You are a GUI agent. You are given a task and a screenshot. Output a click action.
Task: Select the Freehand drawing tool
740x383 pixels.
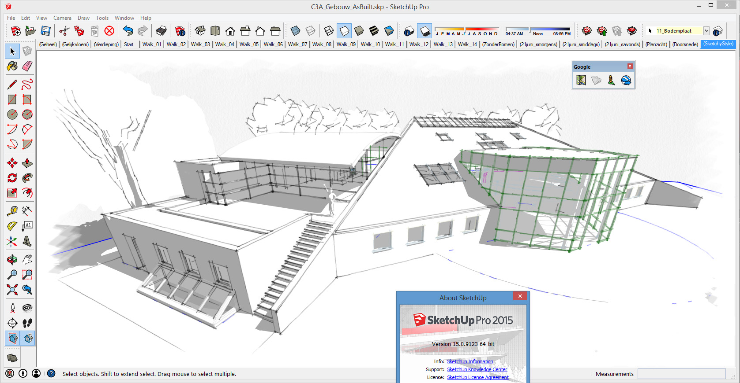tap(27, 84)
